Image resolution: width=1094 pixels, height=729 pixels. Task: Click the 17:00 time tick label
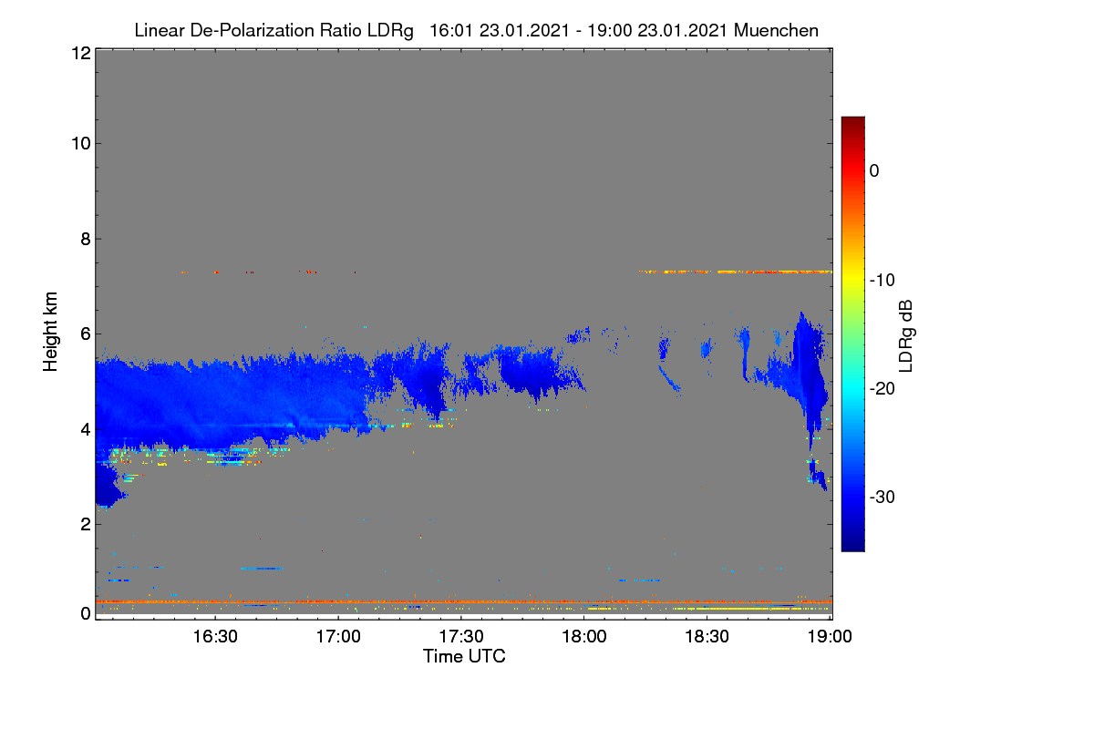click(339, 635)
